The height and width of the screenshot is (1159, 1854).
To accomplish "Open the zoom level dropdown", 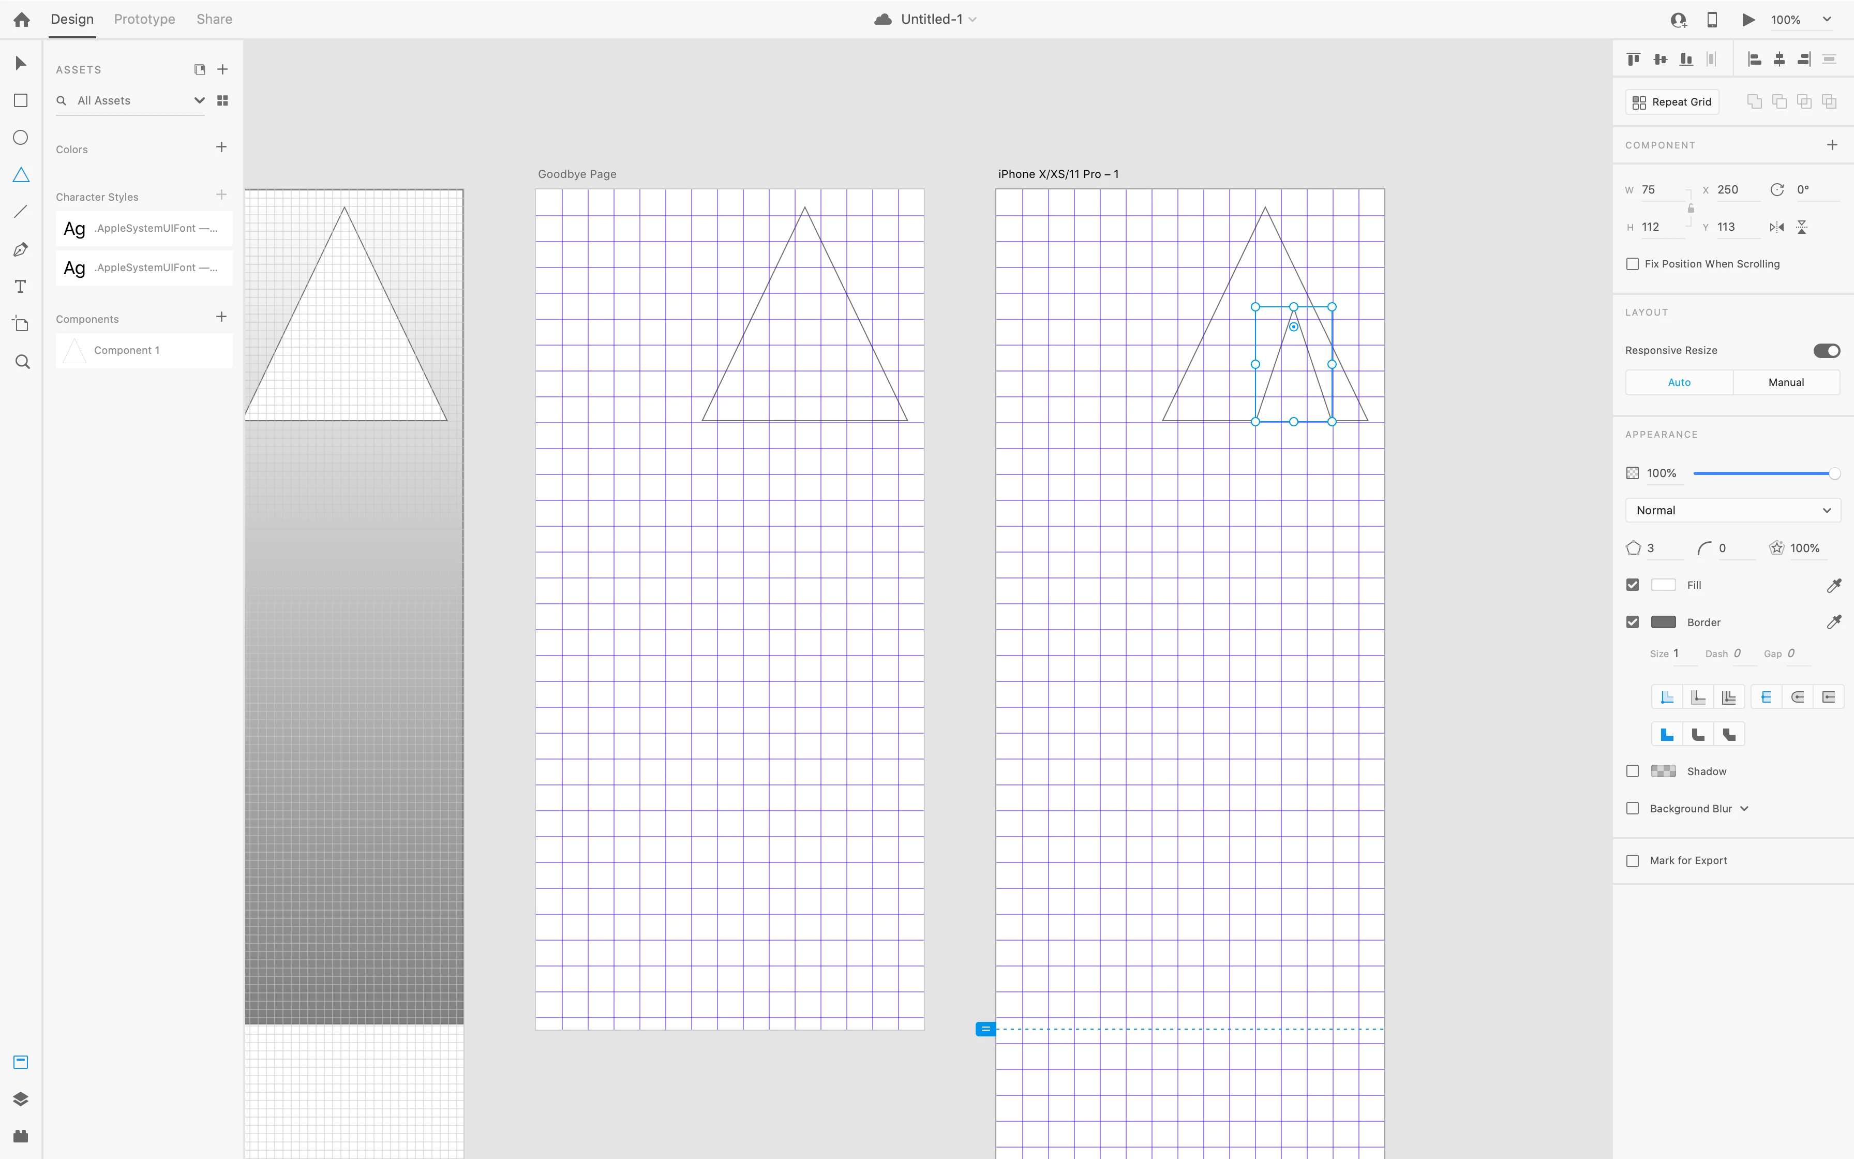I will tap(1827, 20).
